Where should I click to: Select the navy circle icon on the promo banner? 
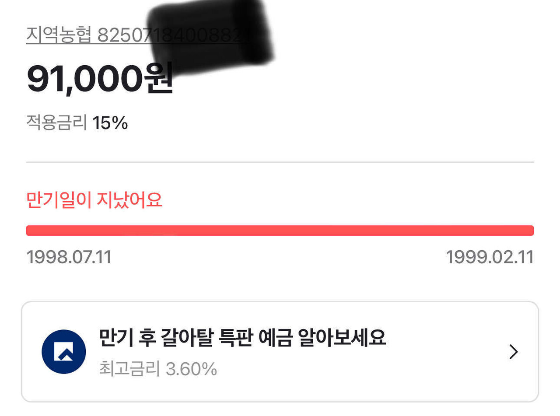pos(63,351)
